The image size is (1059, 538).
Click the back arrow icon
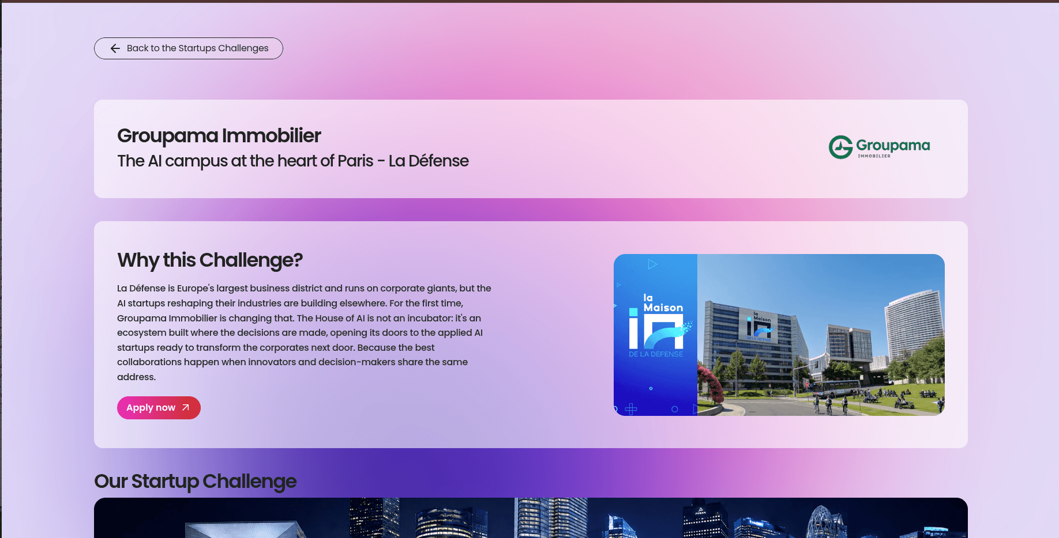(x=115, y=48)
